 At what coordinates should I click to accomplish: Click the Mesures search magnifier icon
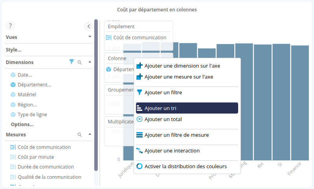(x=80, y=135)
